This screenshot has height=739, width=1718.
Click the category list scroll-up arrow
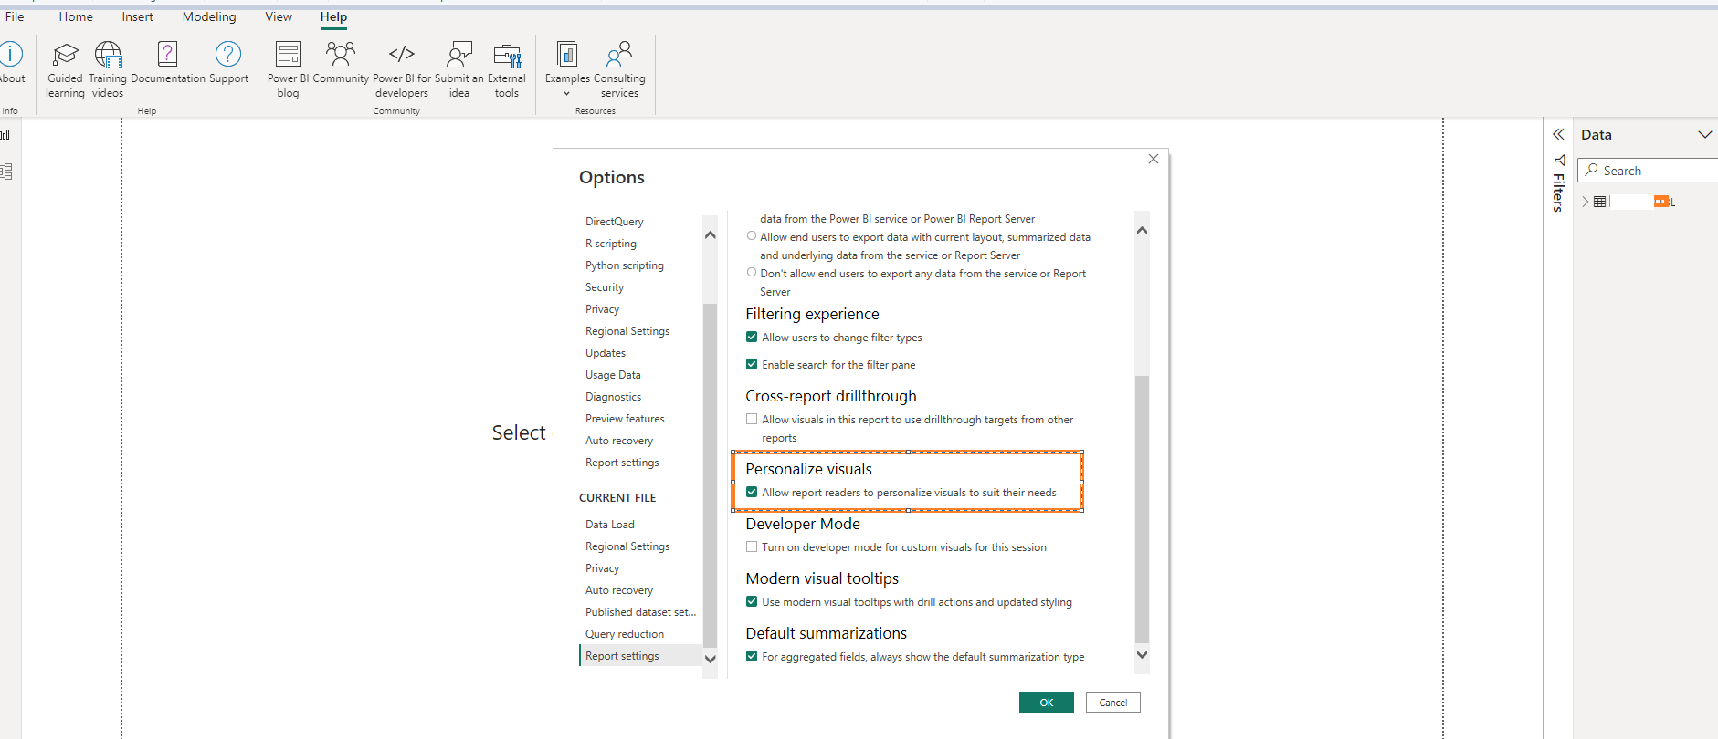[710, 235]
